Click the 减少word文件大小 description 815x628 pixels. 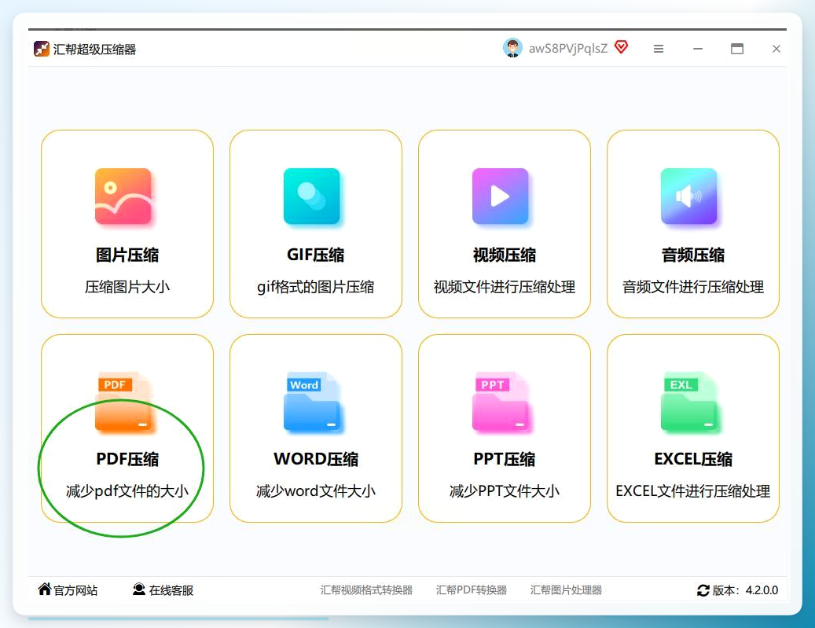316,490
